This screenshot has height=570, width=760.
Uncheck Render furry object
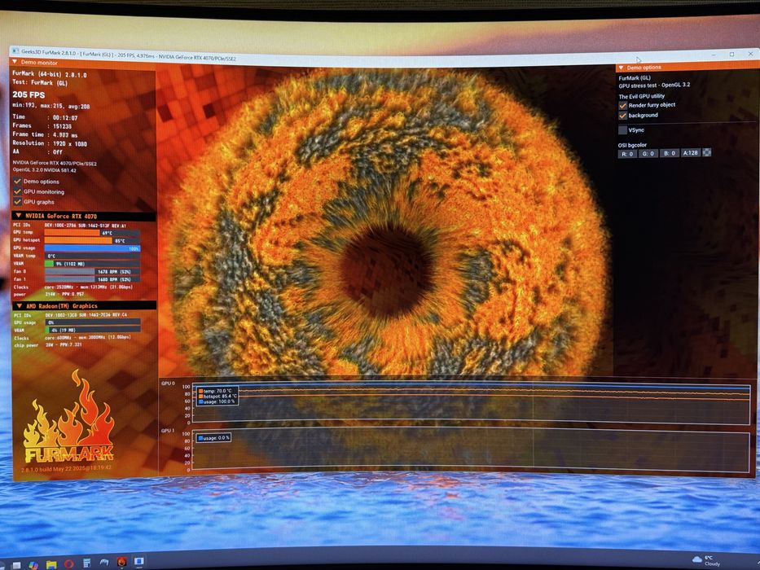(623, 105)
